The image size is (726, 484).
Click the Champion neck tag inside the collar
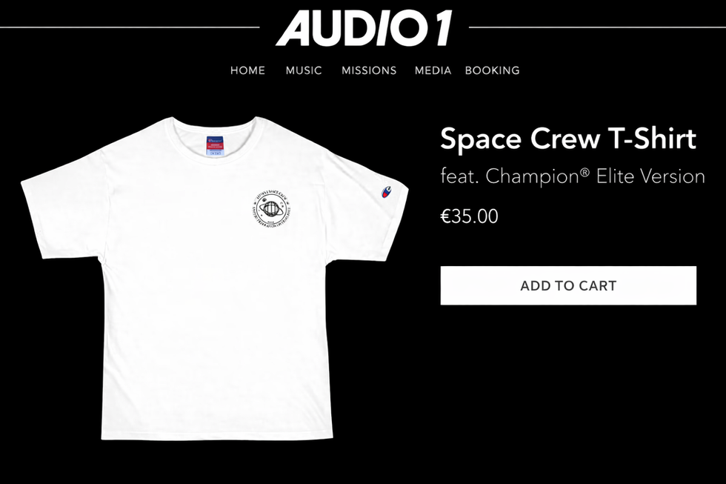[215, 145]
